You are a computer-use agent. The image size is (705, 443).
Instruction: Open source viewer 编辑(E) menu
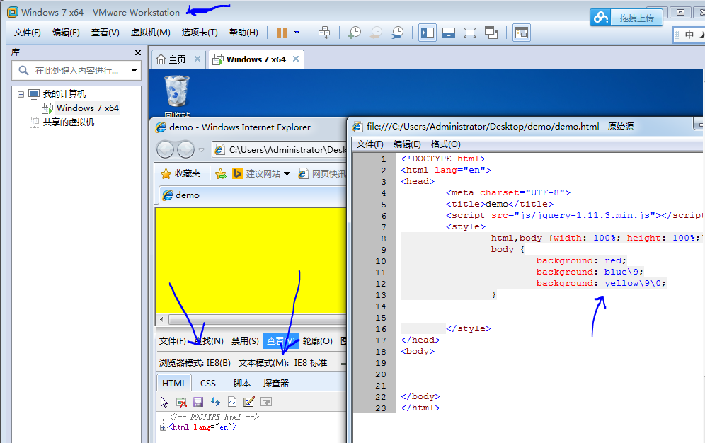point(407,144)
